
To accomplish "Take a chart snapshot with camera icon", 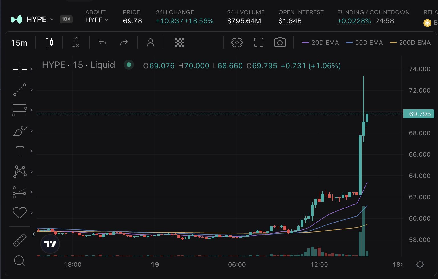I will pos(280,42).
